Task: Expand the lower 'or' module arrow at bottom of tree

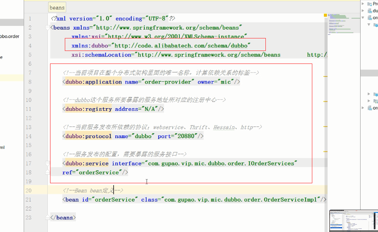Action: (x=363, y=108)
